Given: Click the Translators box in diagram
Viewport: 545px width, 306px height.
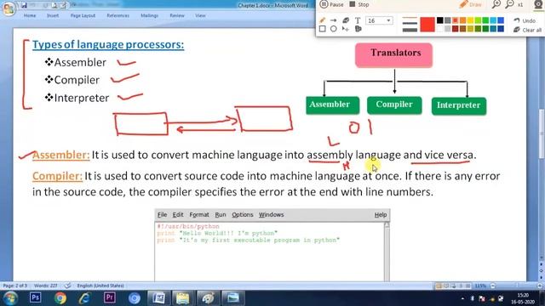Looking at the screenshot, I should pyautogui.click(x=393, y=54).
